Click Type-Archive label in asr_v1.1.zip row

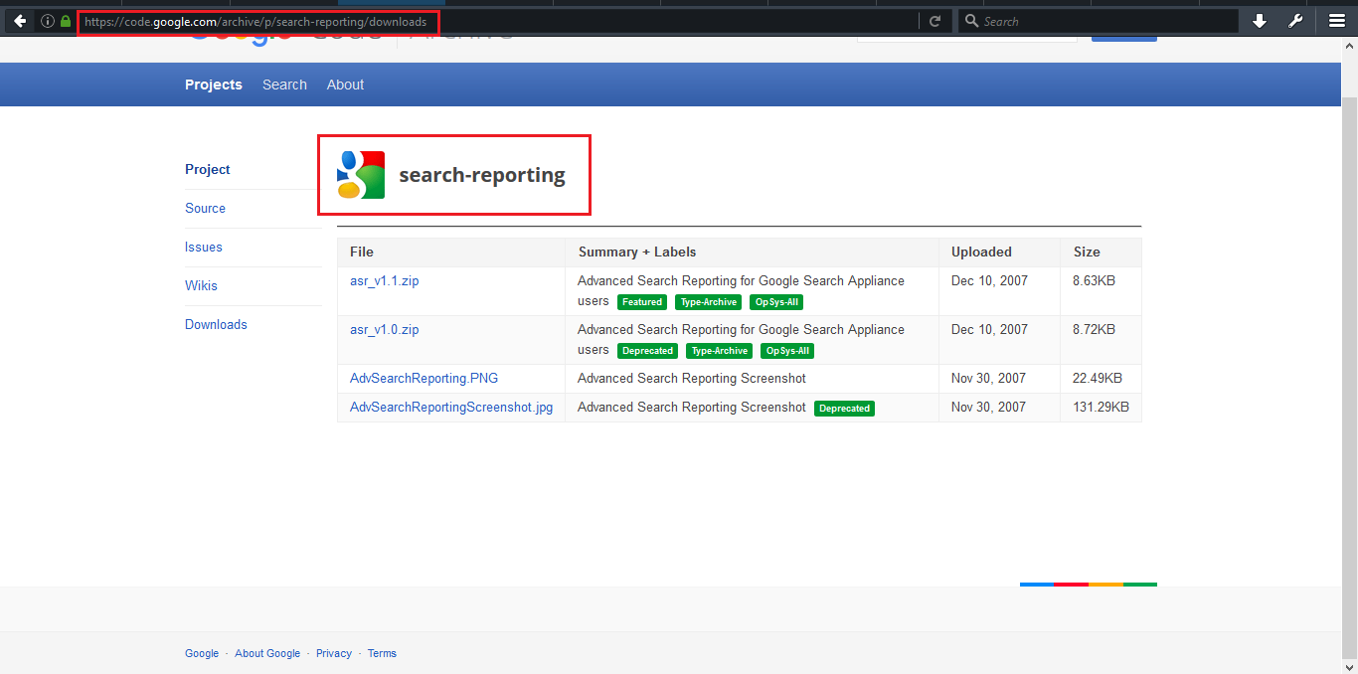pos(709,302)
